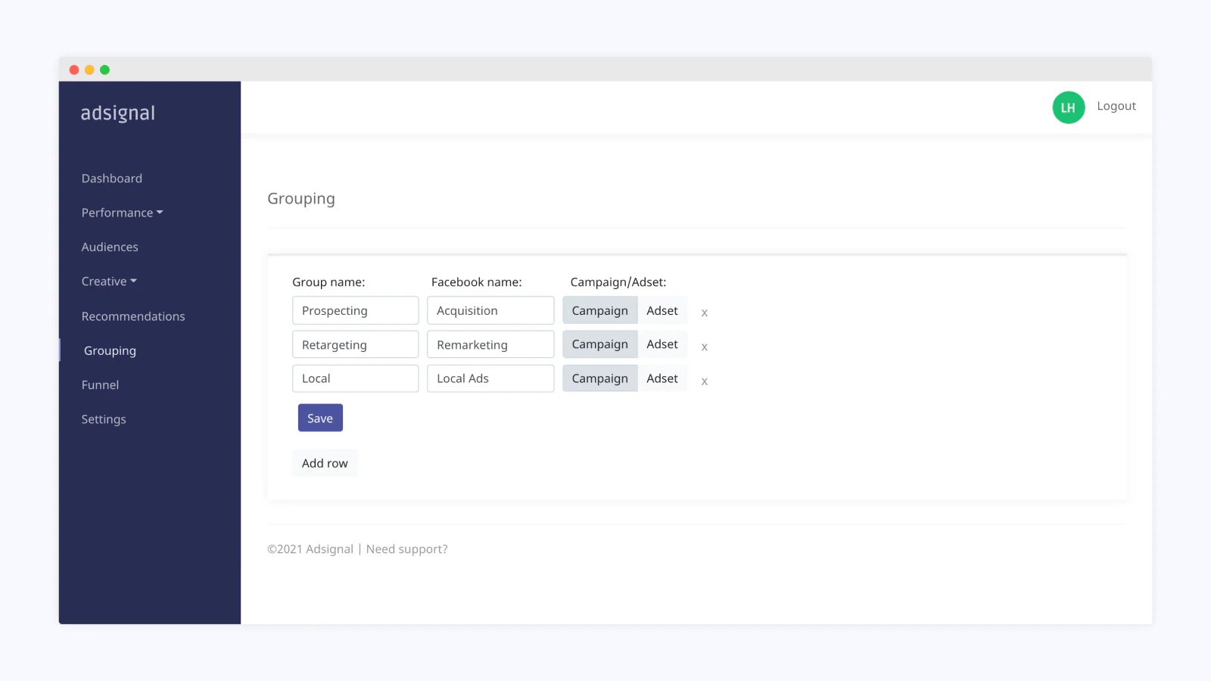Edit the Local Ads Facebook name field
Image resolution: width=1211 pixels, height=681 pixels.
490,378
